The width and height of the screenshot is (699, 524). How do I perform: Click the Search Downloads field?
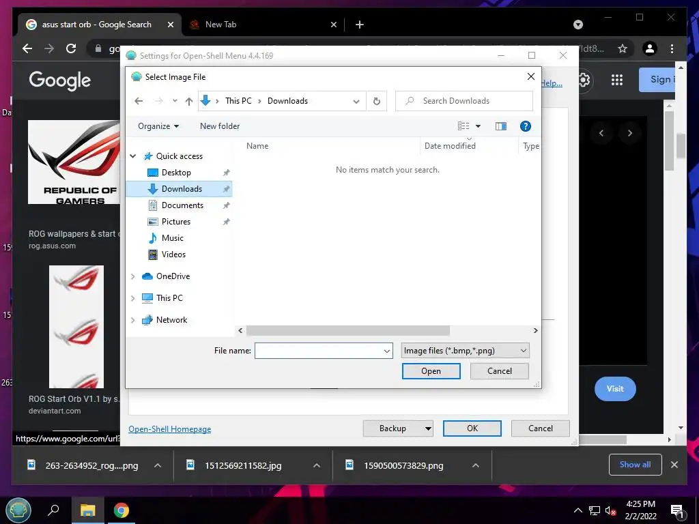(464, 101)
